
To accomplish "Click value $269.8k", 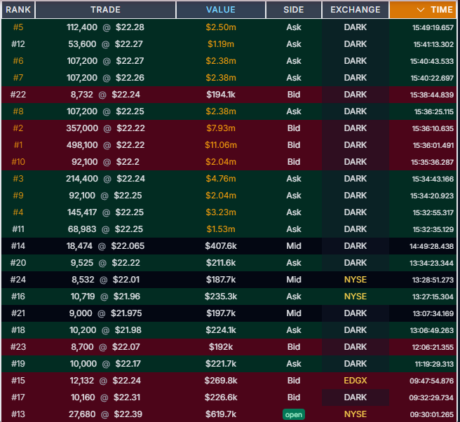I will (x=221, y=381).
